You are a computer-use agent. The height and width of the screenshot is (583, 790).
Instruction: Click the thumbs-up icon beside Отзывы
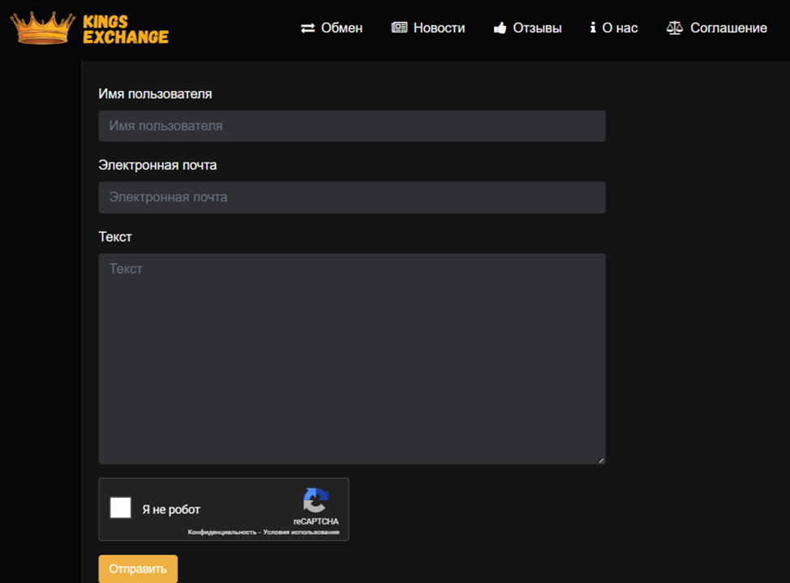[500, 28]
